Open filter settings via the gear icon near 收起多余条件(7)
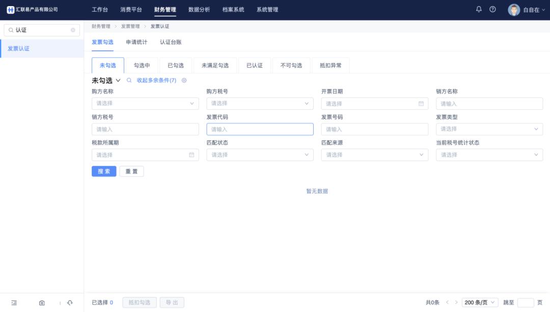 (x=184, y=80)
